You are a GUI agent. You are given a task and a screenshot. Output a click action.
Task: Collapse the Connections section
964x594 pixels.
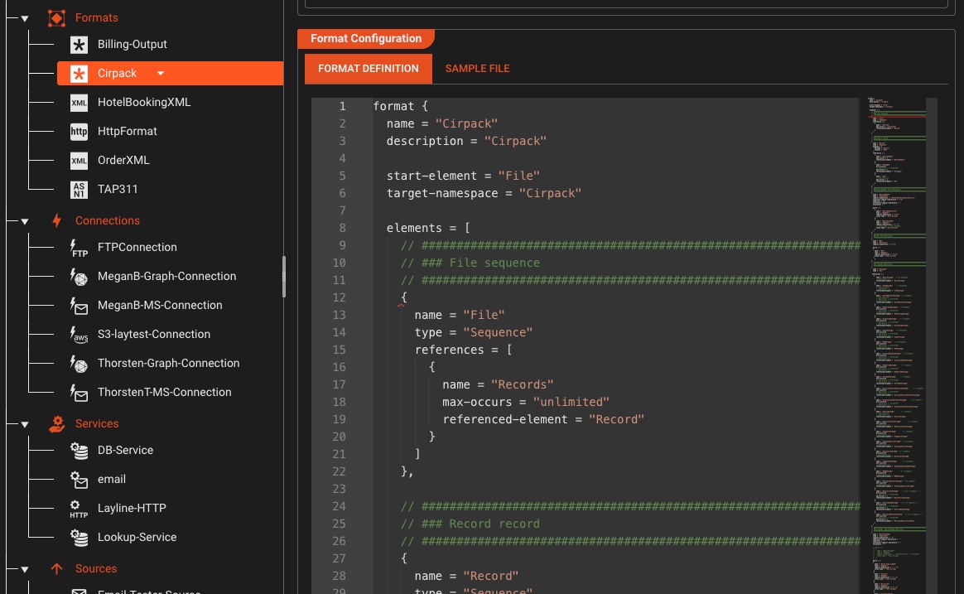pyautogui.click(x=24, y=220)
